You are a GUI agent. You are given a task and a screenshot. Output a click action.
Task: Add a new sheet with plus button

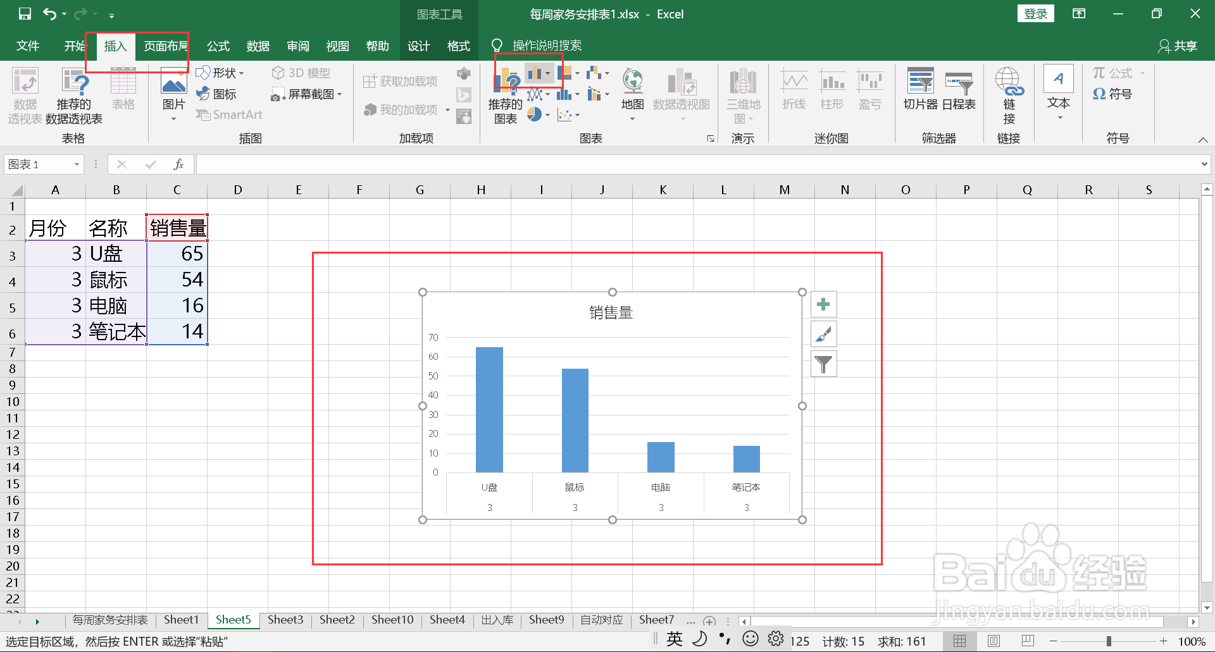(x=710, y=622)
